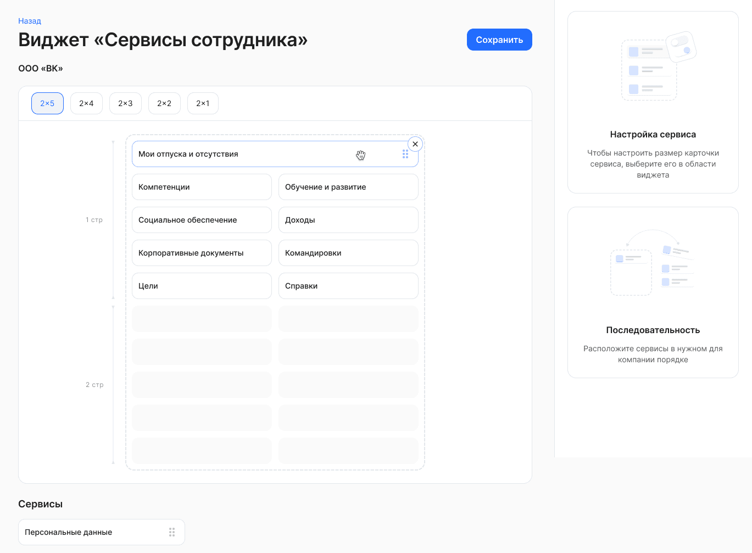
Task: Keep the «2×5» size selected
Action: tap(47, 103)
